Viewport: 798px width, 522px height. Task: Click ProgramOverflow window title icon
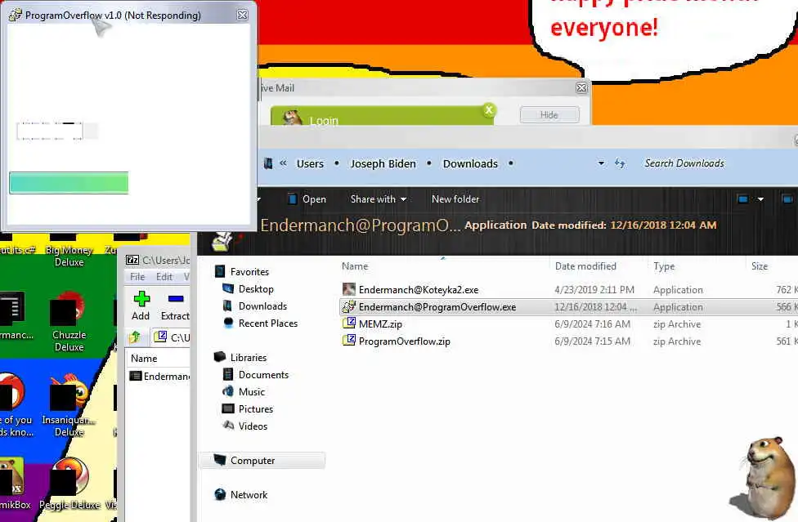(16, 15)
